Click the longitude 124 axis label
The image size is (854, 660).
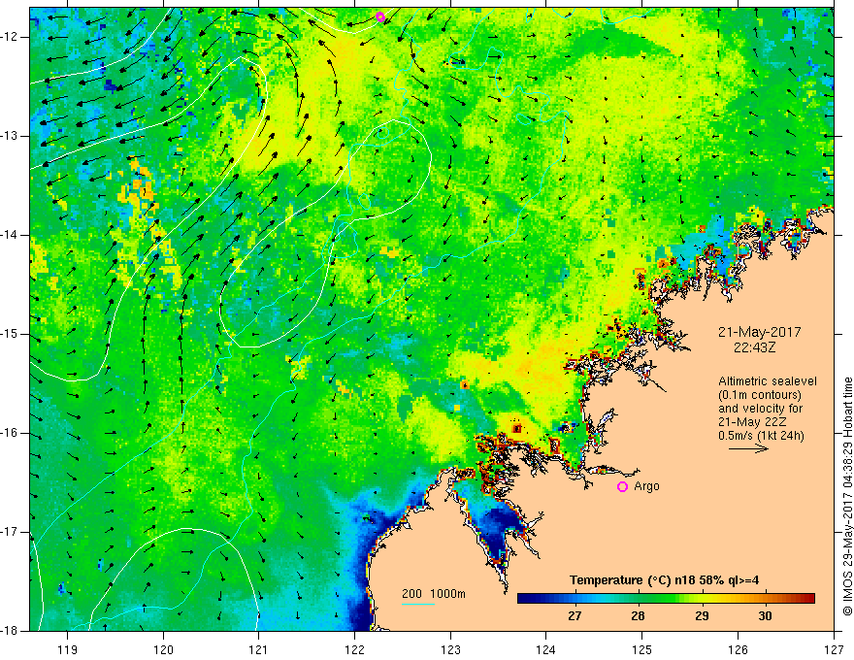pos(545,649)
